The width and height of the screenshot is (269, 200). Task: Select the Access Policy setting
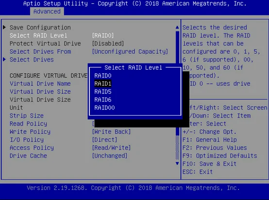click(32, 148)
